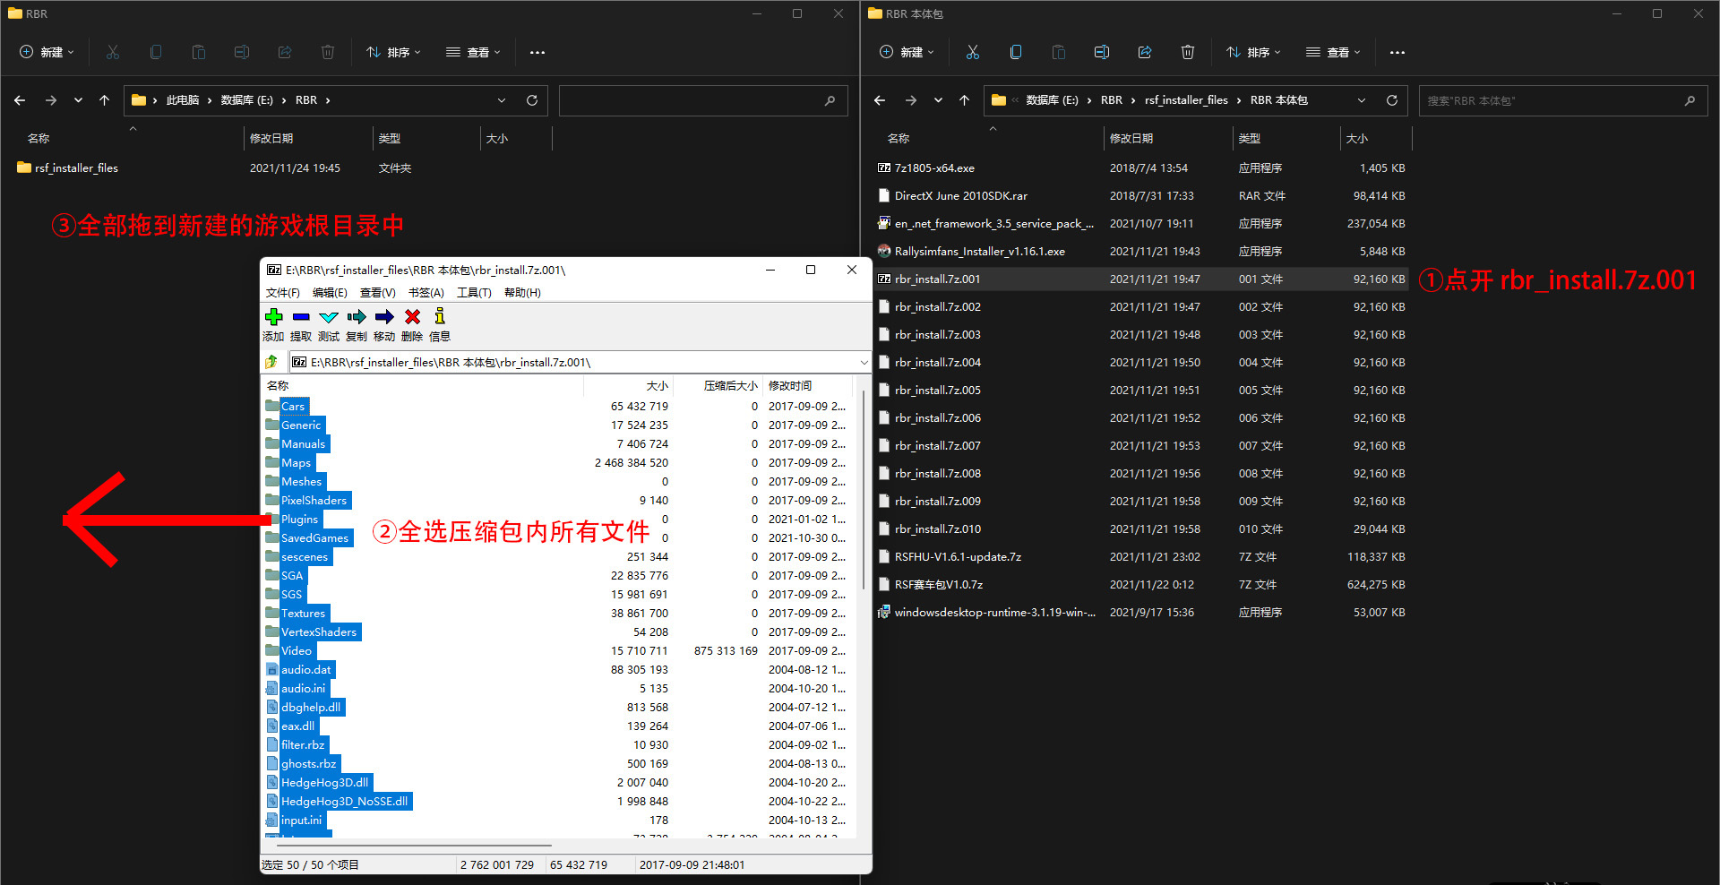Screen dimensions: 1720x885
Task: Open 新建 dropdown in RBR 本体包 window
Action: 907,52
